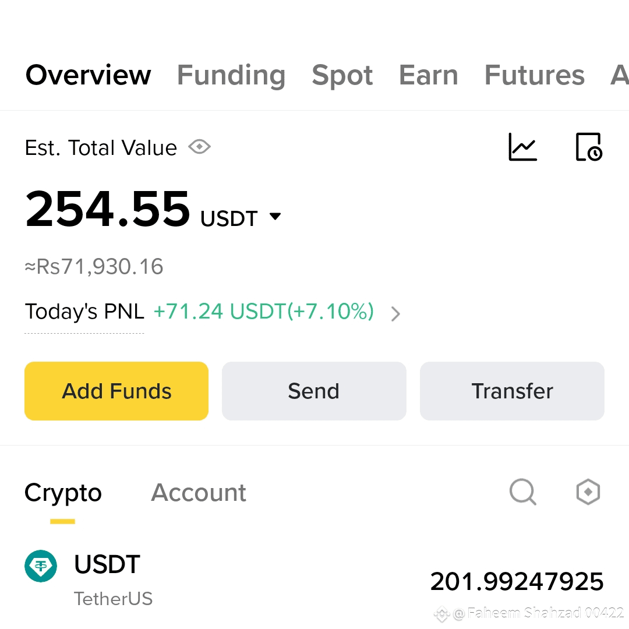Image resolution: width=629 pixels, height=629 pixels.
Task: Toggle balance visibility eye icon
Action: 199,147
